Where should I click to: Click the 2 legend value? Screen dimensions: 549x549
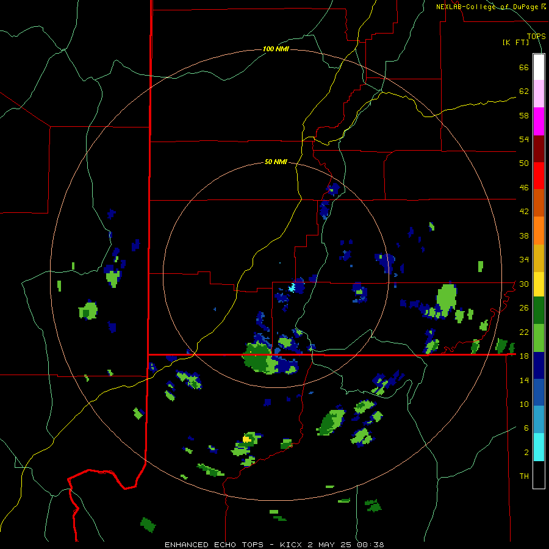point(526,453)
